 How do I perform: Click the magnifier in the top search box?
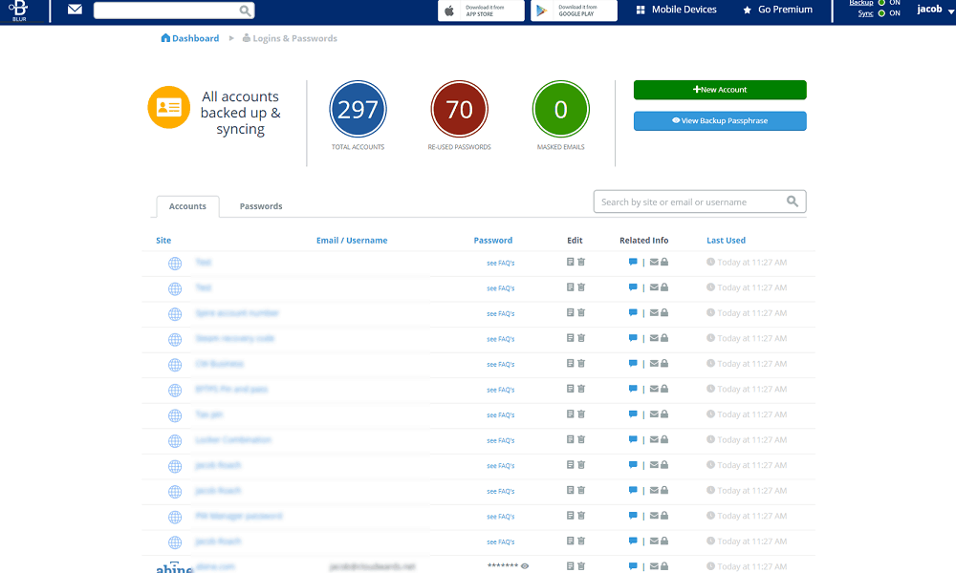[245, 11]
